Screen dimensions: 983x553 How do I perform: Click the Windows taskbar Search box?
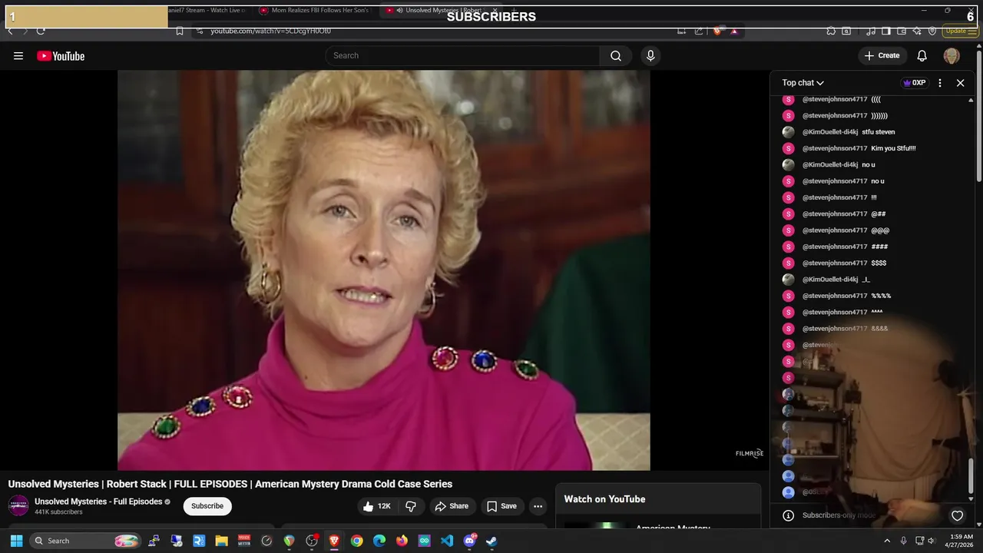86,541
